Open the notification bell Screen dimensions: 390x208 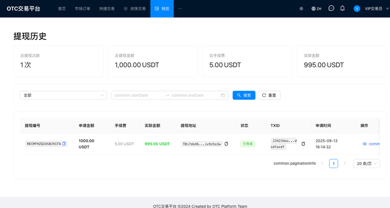(x=342, y=9)
